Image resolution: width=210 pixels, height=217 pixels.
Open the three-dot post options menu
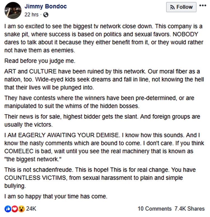(x=203, y=6)
